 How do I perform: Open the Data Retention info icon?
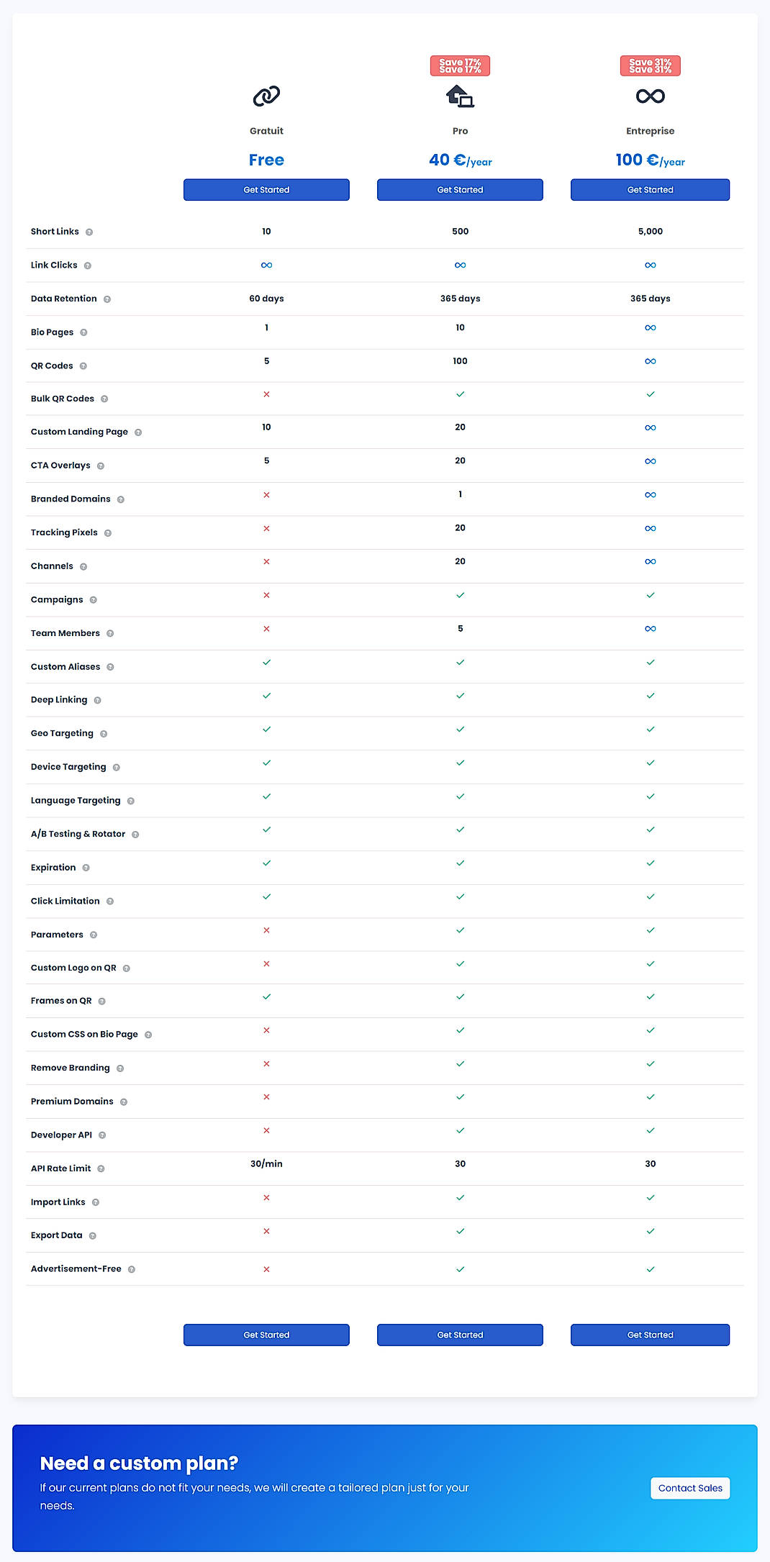(x=107, y=299)
